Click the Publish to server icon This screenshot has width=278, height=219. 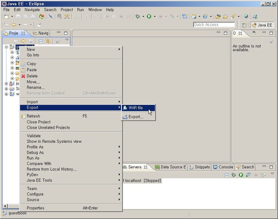(x=263, y=175)
